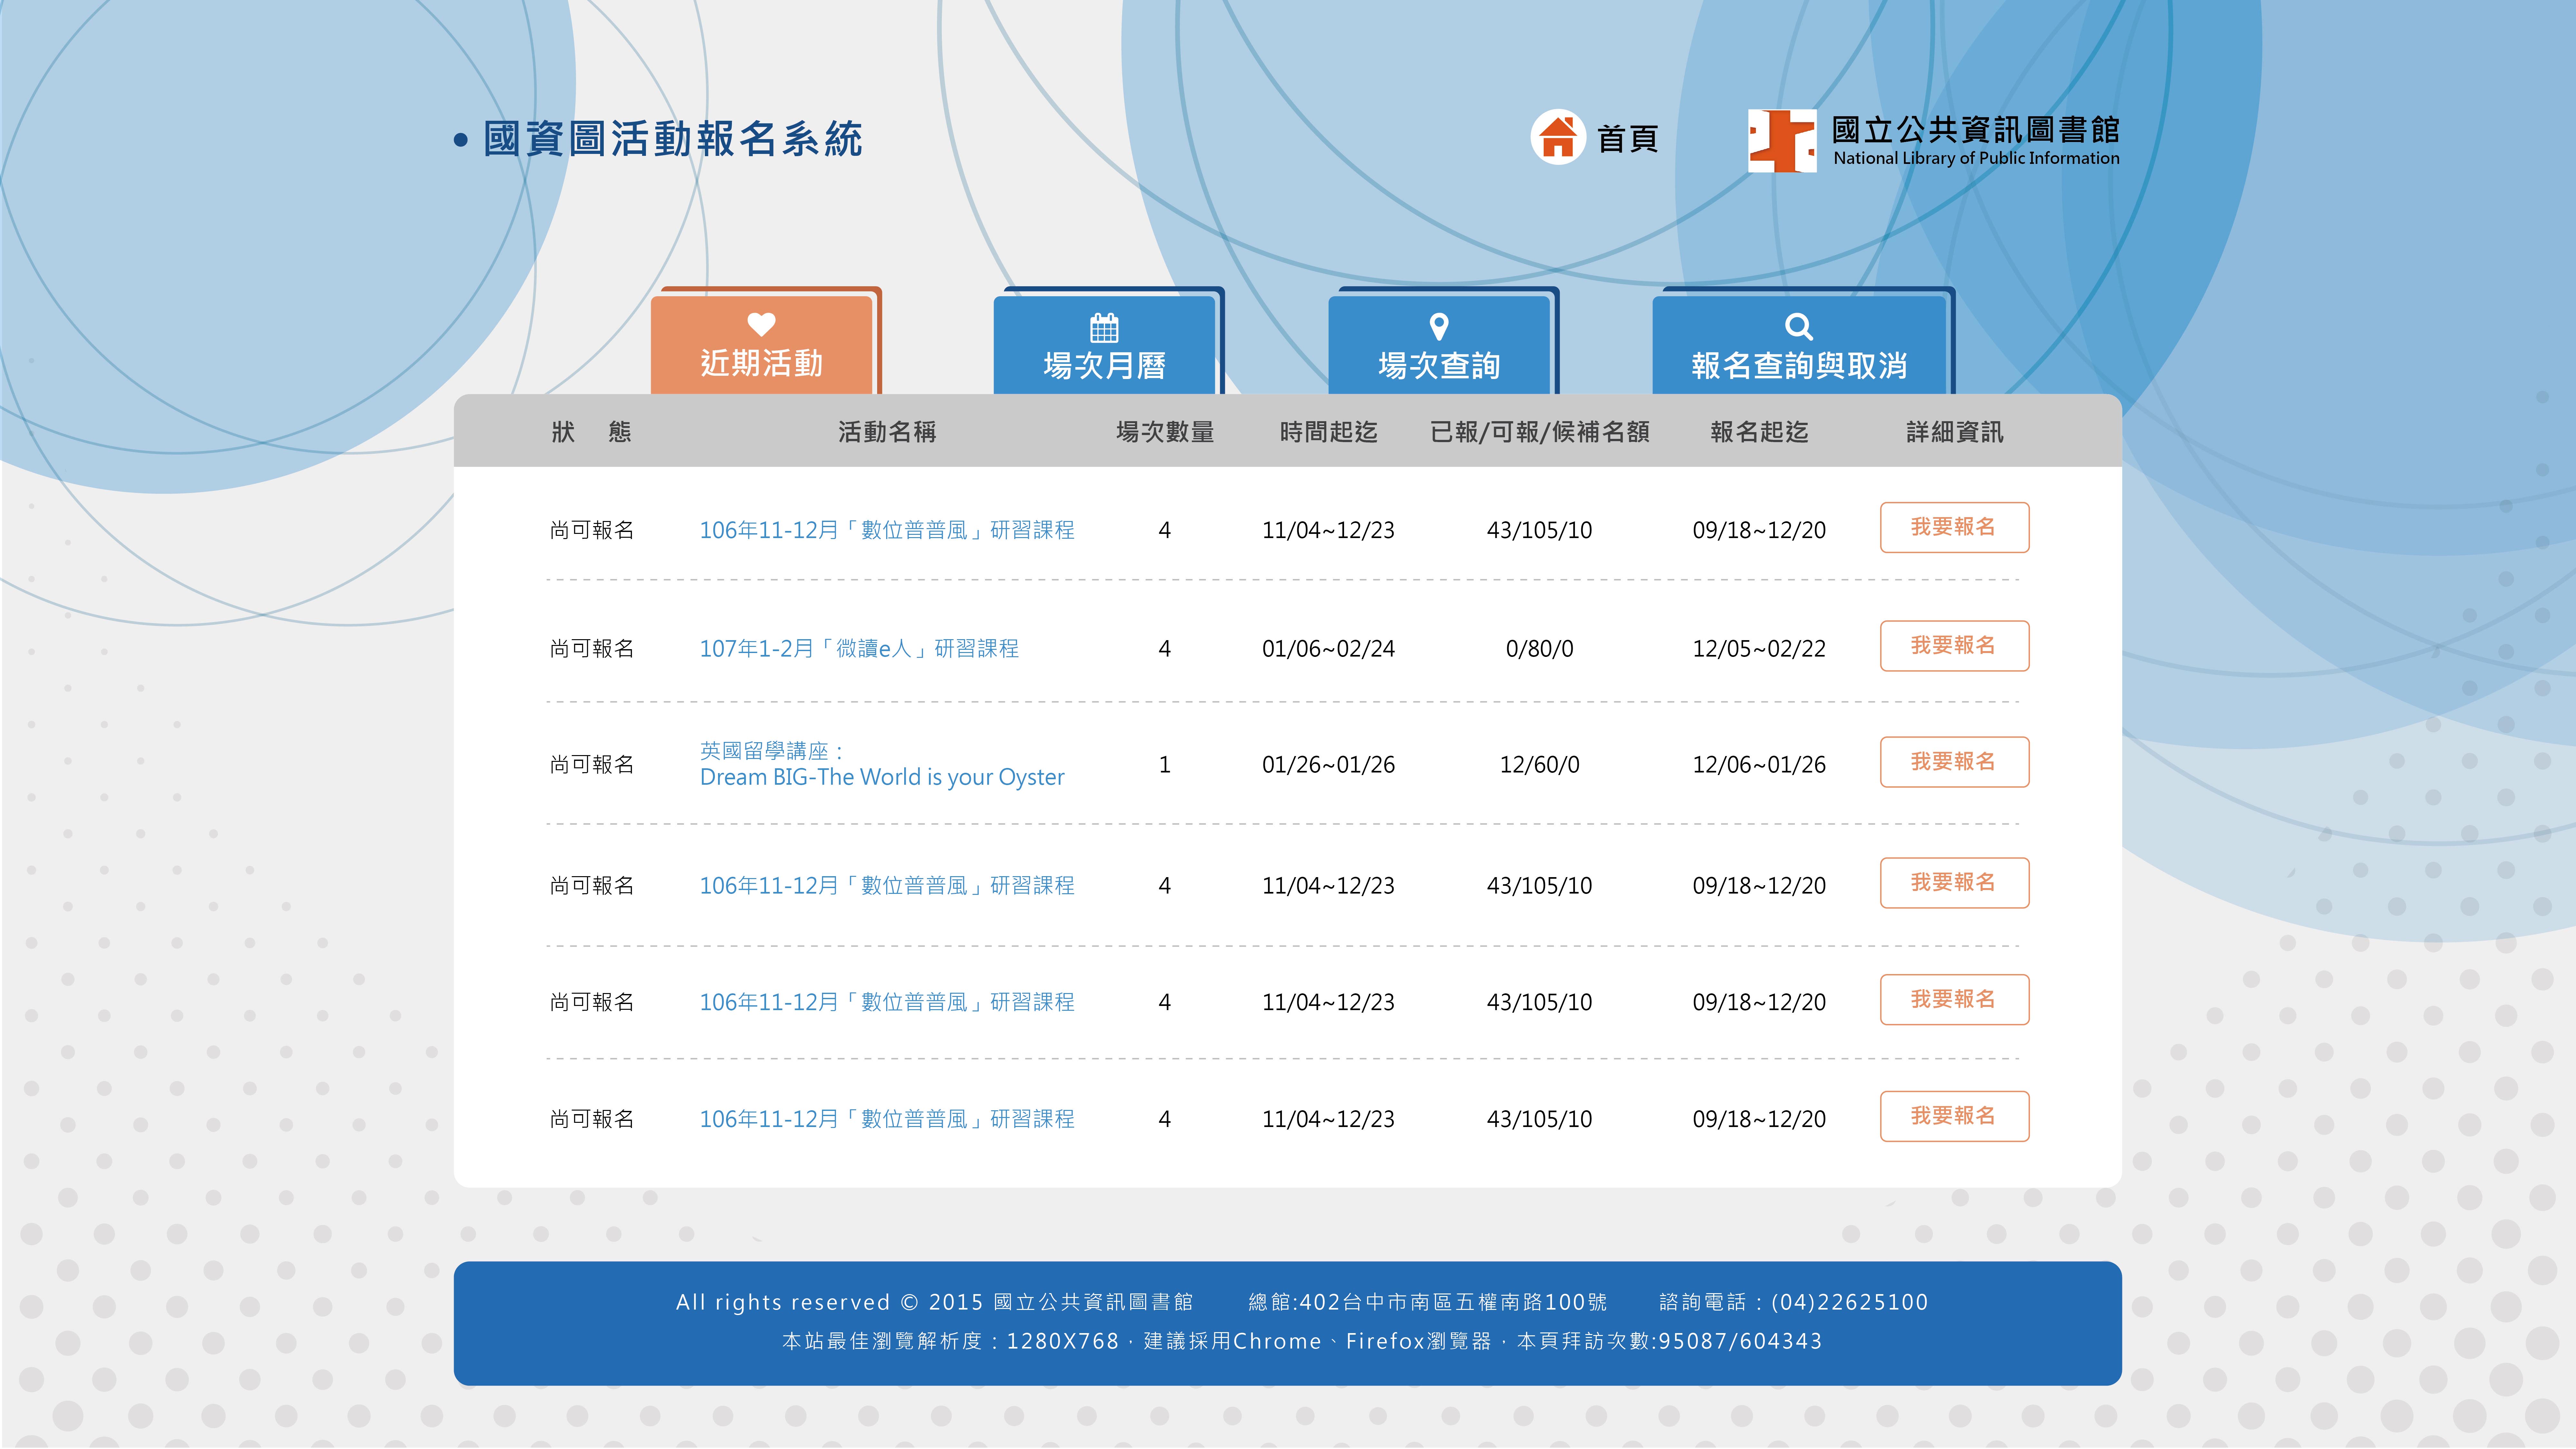Click the 場次數量 column header
2576x1449 pixels.
tap(1165, 432)
